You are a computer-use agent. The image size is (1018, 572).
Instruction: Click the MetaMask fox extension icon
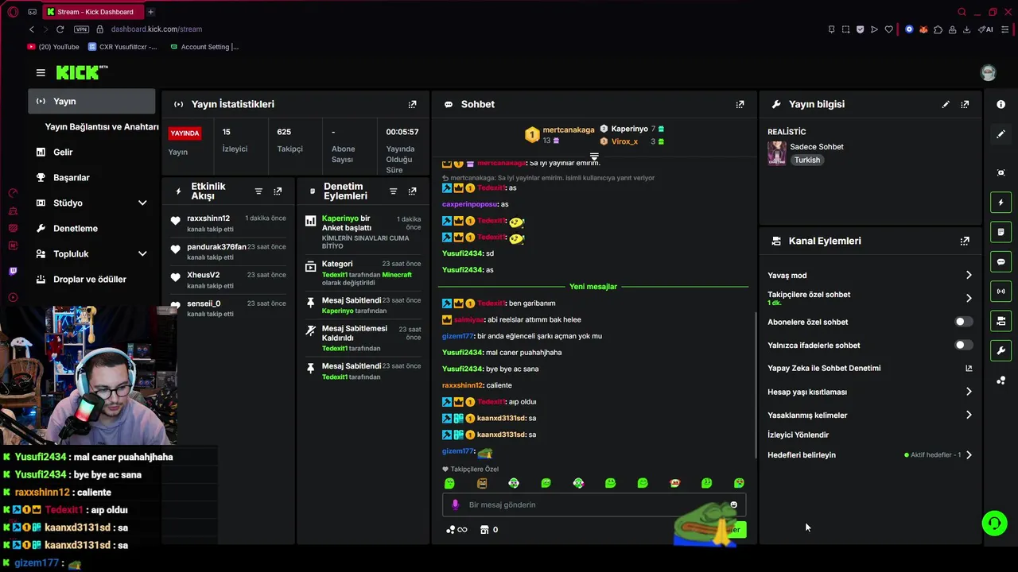[x=923, y=29]
